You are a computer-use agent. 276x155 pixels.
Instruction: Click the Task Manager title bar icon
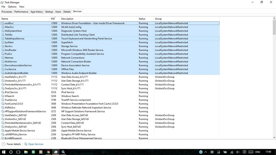(x=2, y=2)
